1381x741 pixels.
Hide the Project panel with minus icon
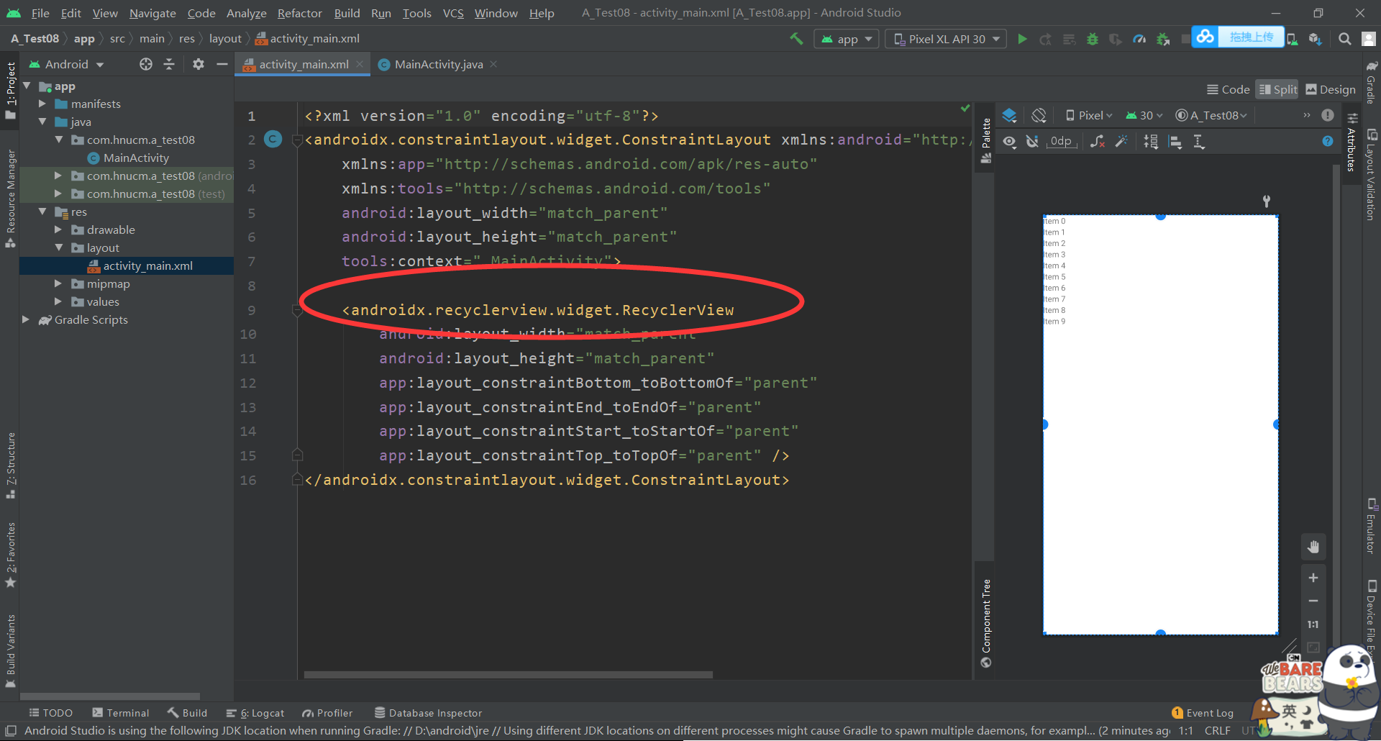pyautogui.click(x=222, y=64)
